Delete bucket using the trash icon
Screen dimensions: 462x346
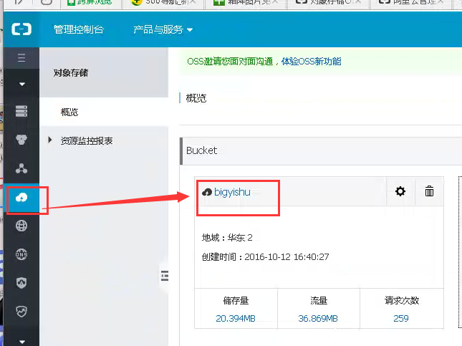[429, 191]
